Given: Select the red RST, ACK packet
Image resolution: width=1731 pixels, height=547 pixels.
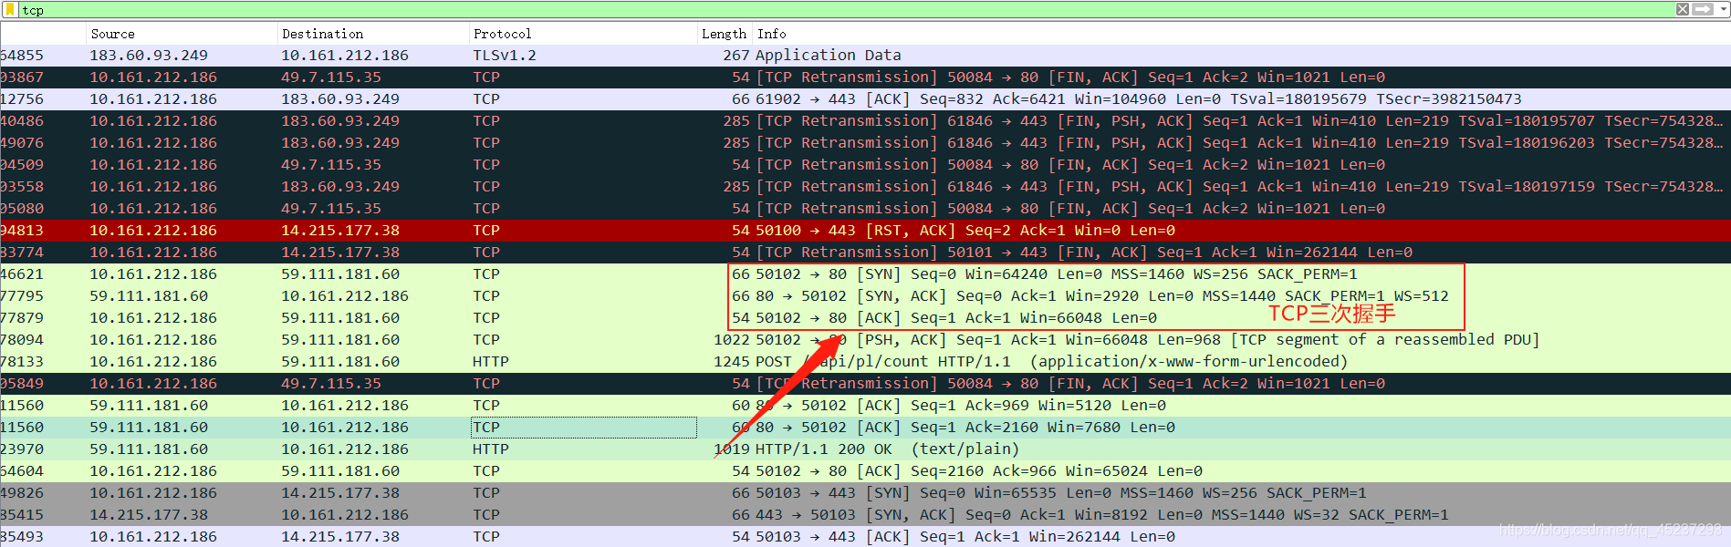Looking at the screenshot, I should 865,230.
